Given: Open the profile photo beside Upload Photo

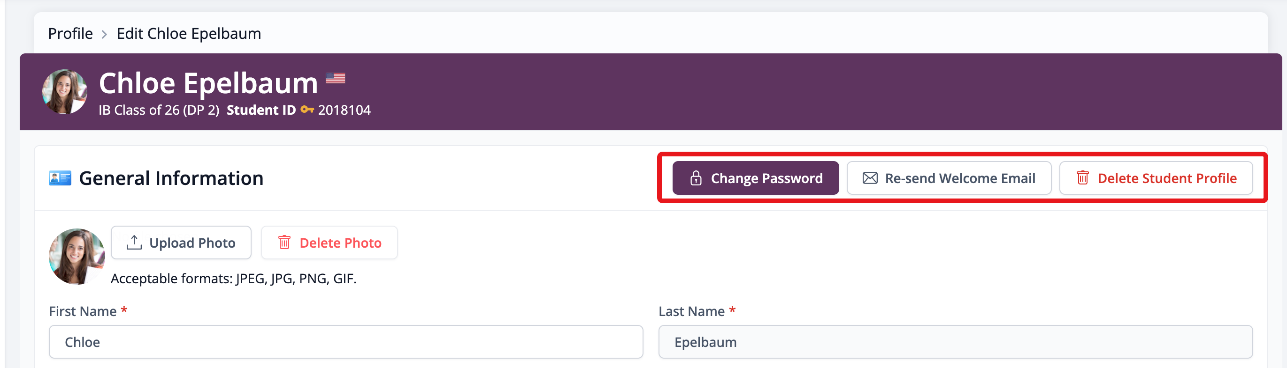Looking at the screenshot, I should tap(77, 256).
